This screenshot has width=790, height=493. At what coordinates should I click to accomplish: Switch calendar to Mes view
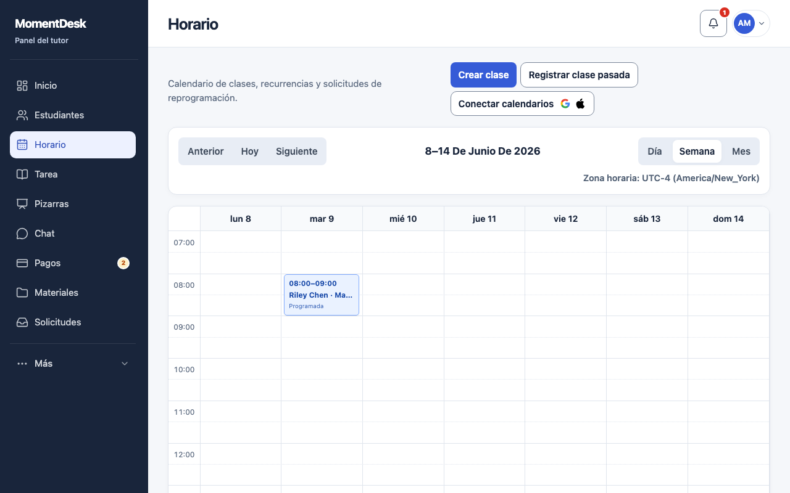(x=741, y=152)
